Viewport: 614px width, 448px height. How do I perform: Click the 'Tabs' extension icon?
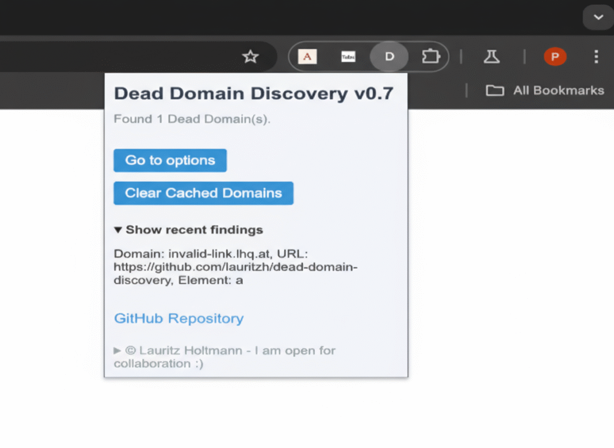348,56
